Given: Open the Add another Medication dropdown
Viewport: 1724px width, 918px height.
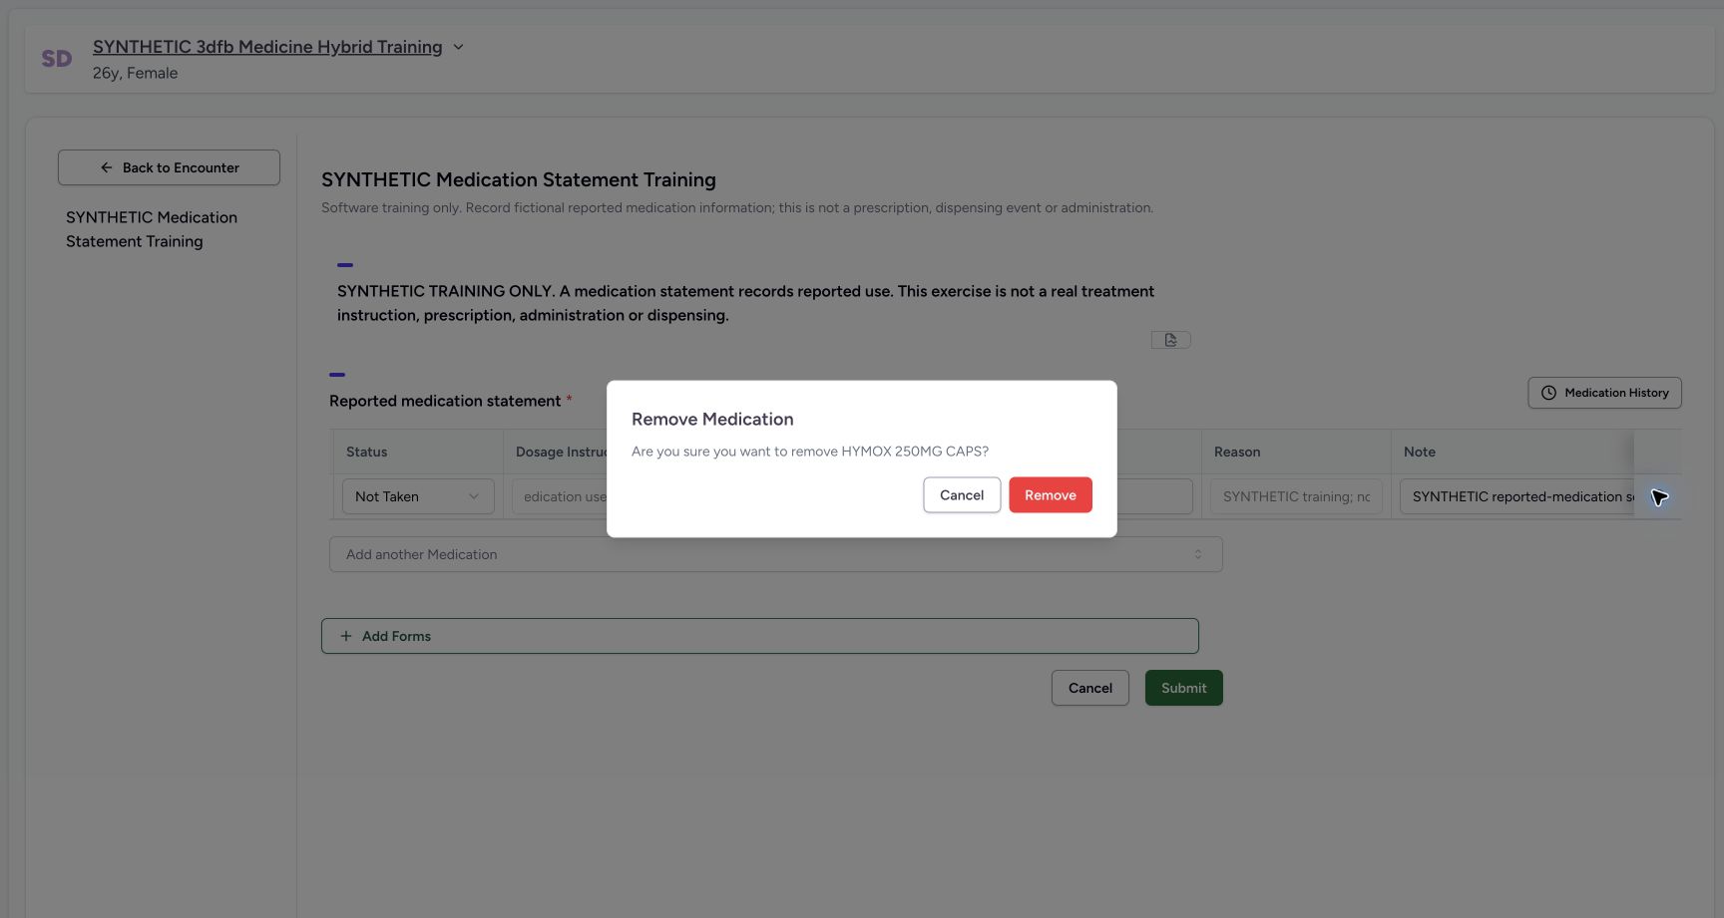Looking at the screenshot, I should [775, 554].
